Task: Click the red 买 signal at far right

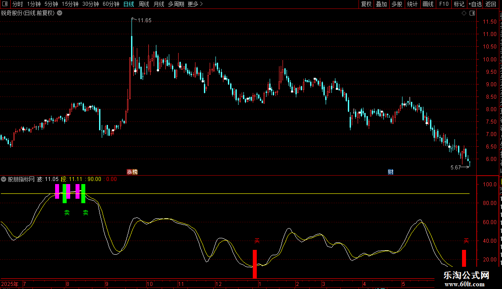Action: point(466,241)
